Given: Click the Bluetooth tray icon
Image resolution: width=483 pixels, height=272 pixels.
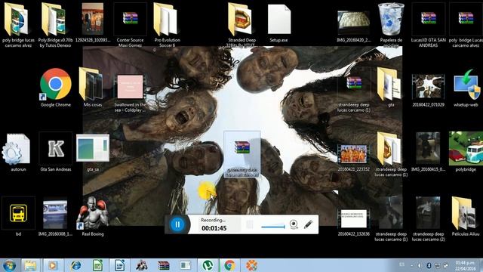Looking at the screenshot, I should click(429, 265).
